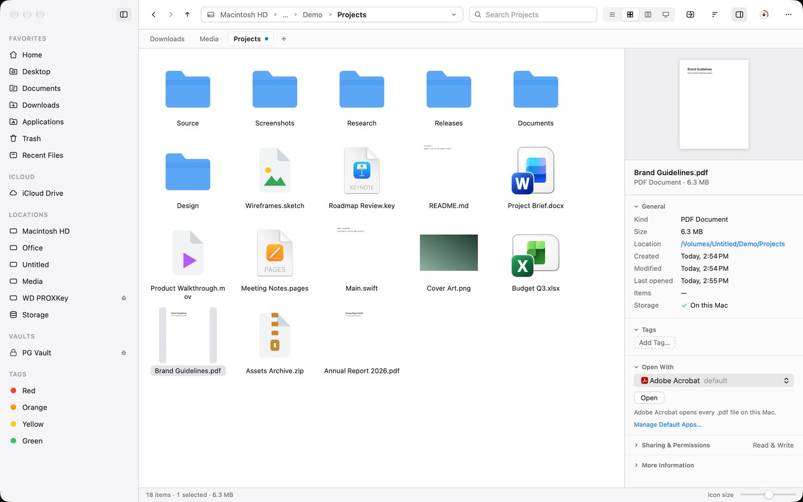Open Recent Files in the sidebar
This screenshot has height=502, width=803.
(69, 155)
